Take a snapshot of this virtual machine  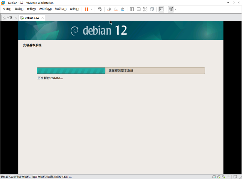click(109, 9)
